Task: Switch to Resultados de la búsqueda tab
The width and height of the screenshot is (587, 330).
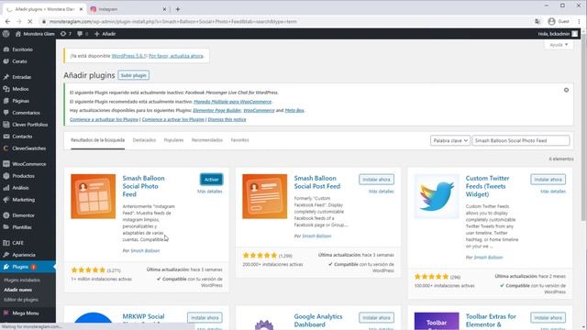Action: (98, 140)
